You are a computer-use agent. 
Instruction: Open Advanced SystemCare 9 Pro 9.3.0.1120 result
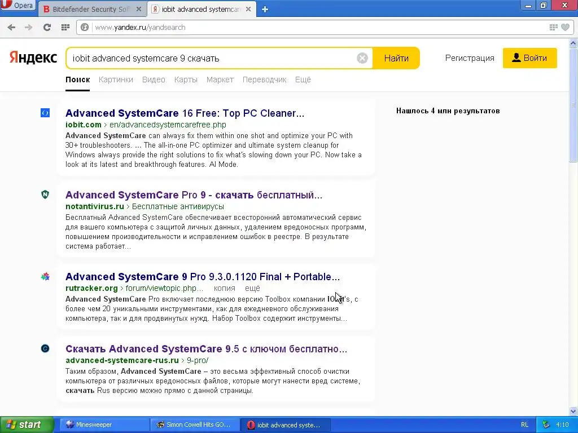point(203,276)
